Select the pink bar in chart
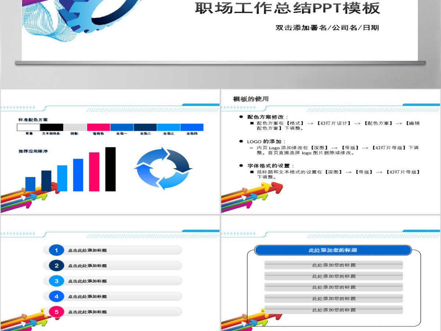 pos(94,172)
